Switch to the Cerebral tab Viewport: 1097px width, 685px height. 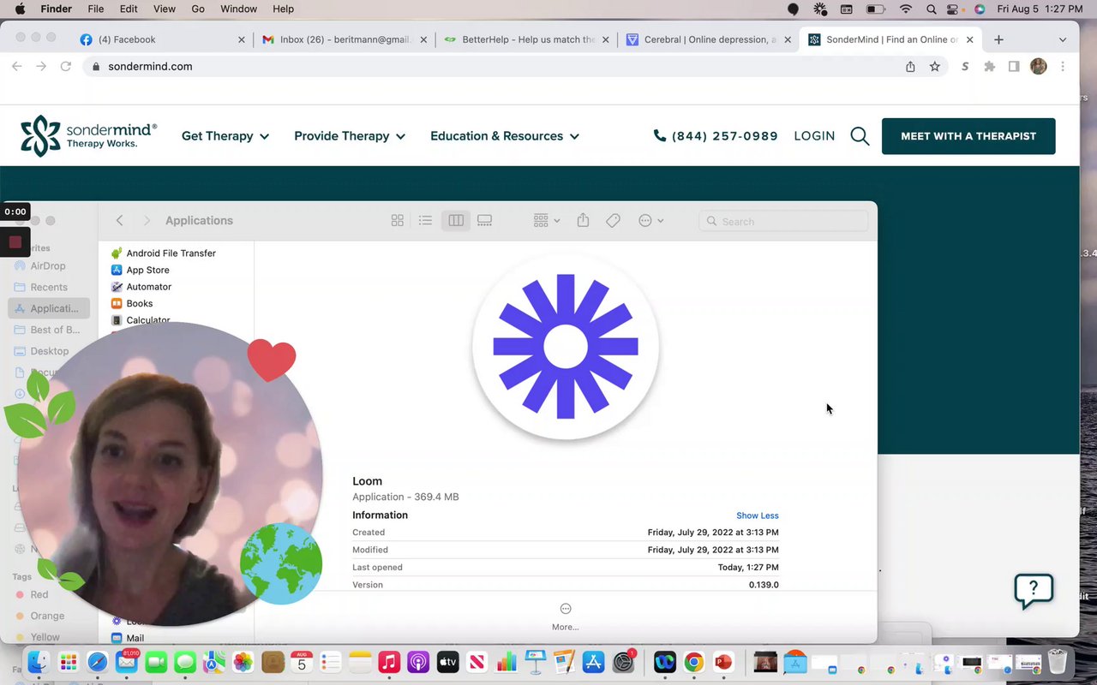coord(709,39)
